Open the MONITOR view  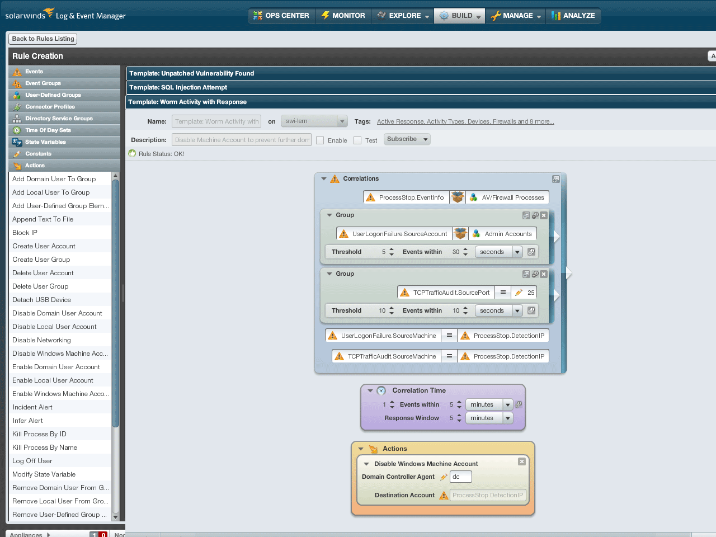tap(343, 16)
